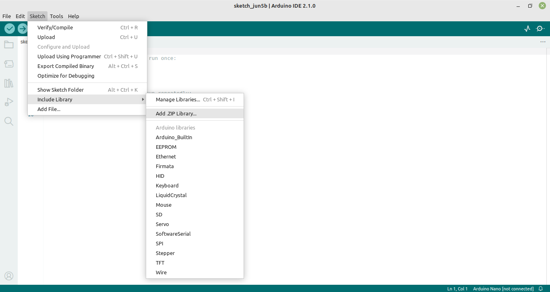The width and height of the screenshot is (550, 292).
Task: Open the Search sidebar icon
Action: (x=9, y=121)
